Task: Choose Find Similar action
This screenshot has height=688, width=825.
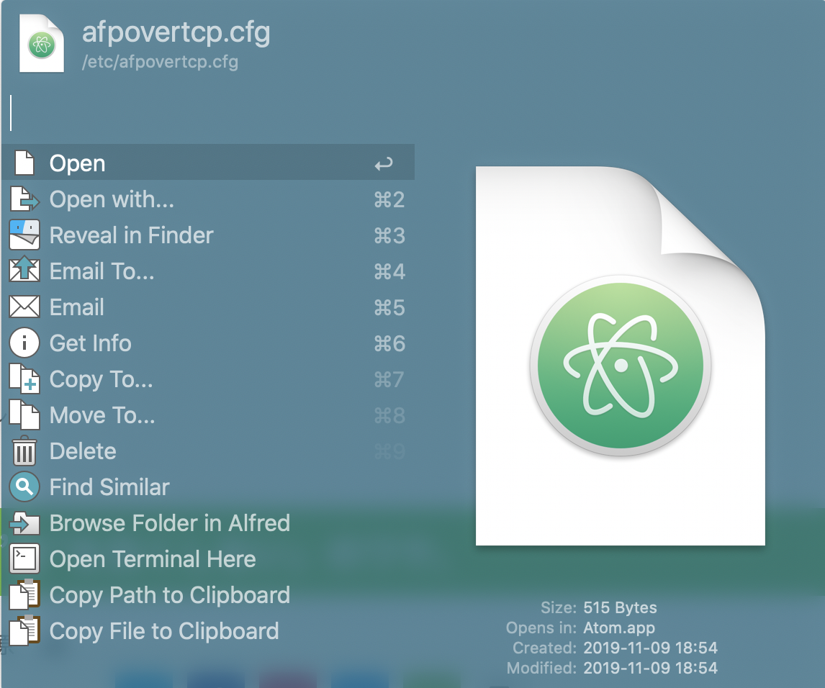Action: pos(208,486)
